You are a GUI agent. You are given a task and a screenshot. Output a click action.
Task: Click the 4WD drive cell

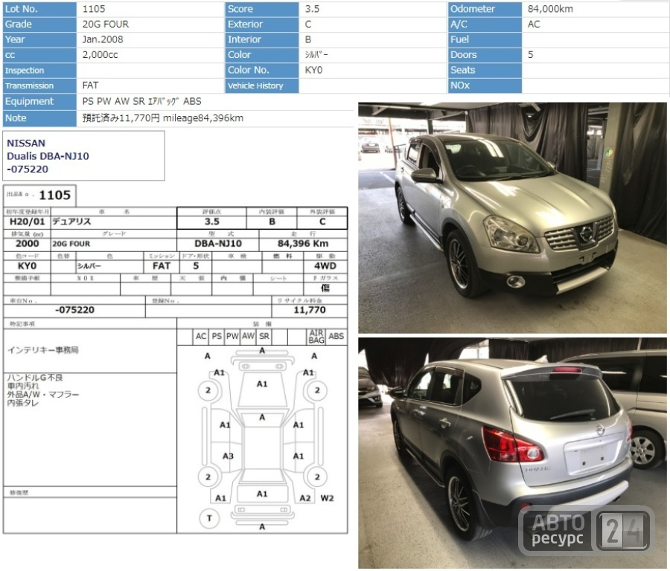click(x=325, y=266)
